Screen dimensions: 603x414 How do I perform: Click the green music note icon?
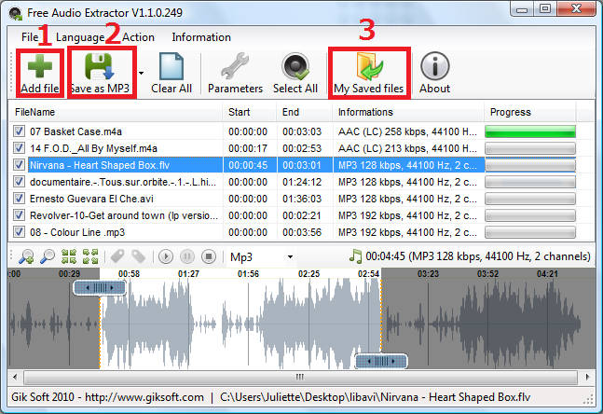pyautogui.click(x=356, y=256)
